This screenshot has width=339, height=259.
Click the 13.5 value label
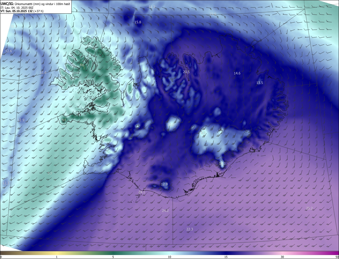click(260, 83)
